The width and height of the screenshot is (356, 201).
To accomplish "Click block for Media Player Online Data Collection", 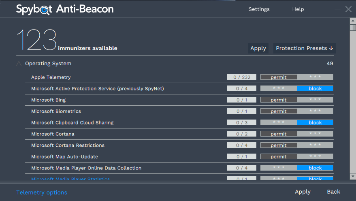I will click(315, 168).
